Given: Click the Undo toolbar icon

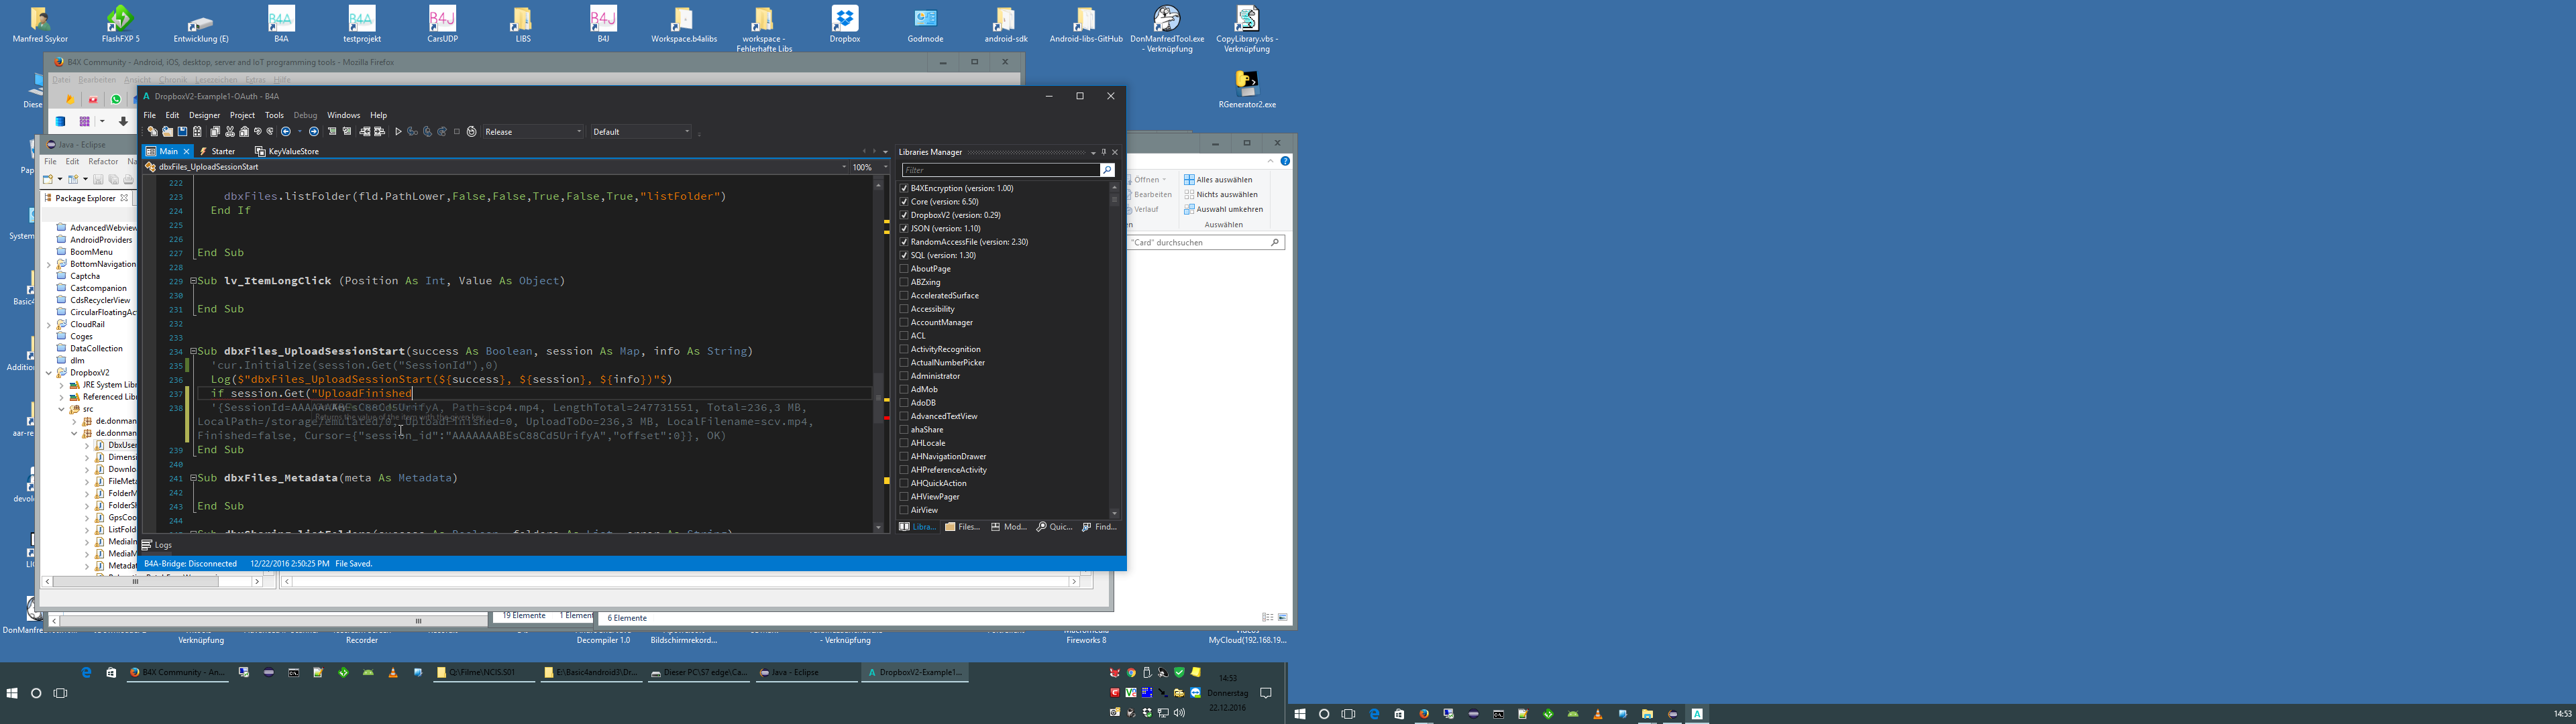Looking at the screenshot, I should click(x=258, y=131).
